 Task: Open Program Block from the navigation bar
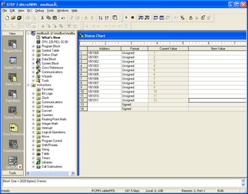13,46
